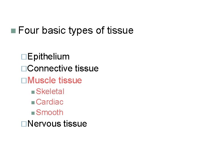Select the 'Smooth' sub-item text
The image size is (204, 153).
coord(50,112)
